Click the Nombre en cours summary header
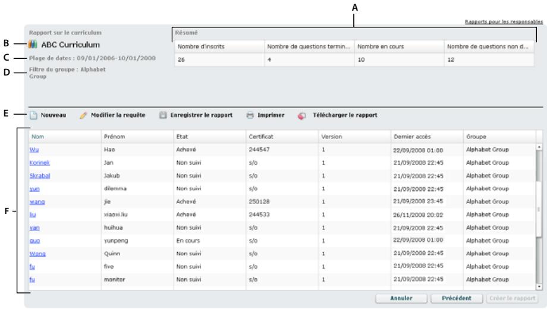The image size is (547, 309). coord(400,46)
